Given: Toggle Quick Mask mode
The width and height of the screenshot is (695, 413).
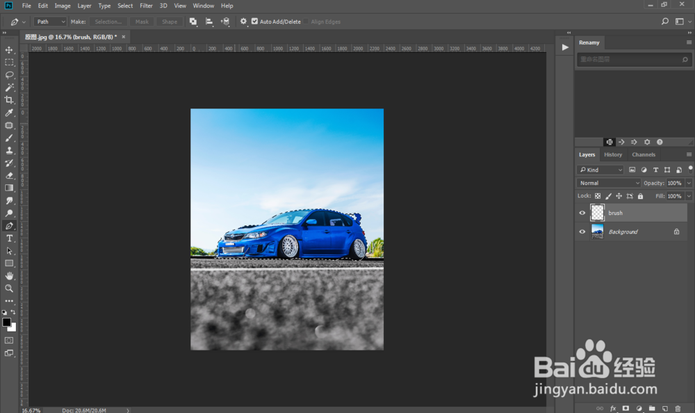Looking at the screenshot, I should [9, 340].
